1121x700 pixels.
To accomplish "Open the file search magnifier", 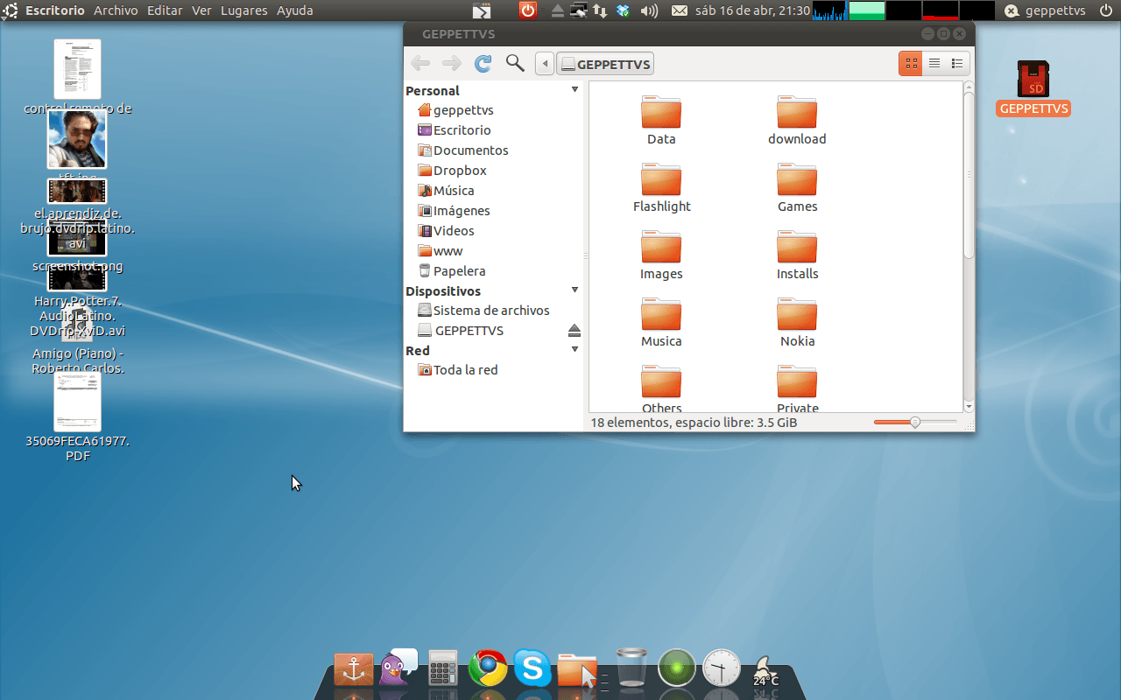I will coord(515,63).
